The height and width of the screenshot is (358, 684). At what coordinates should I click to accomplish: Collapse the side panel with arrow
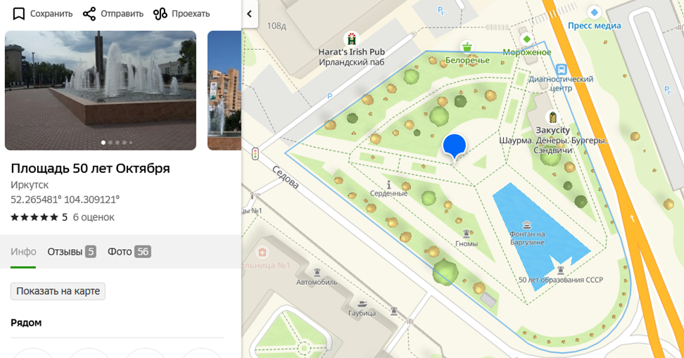(x=250, y=14)
